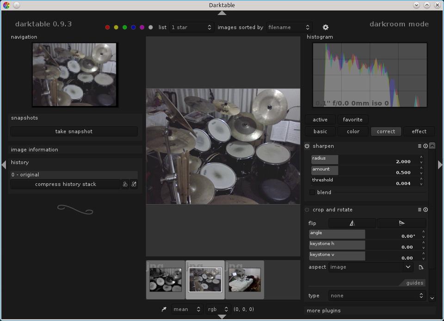444x321 pixels.
Task: Toggle the crop and rotate power switch
Action: pos(307,210)
